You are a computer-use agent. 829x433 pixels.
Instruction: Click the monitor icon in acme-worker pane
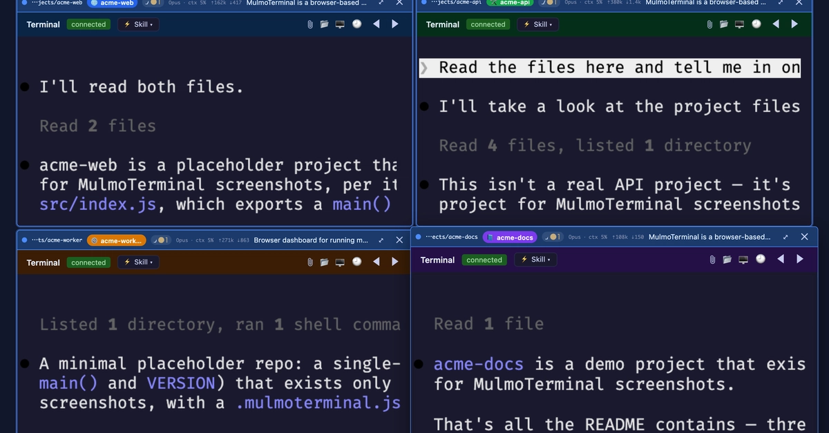click(340, 262)
